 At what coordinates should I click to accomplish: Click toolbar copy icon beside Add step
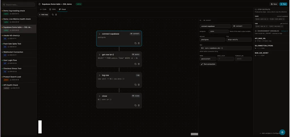(x=53, y=15)
